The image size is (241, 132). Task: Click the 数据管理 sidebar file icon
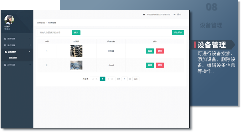point(5,39)
